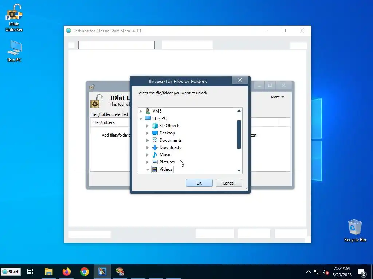Click the Documents folder icon in tree
Image resolution: width=373 pixels, height=279 pixels.
(x=154, y=140)
